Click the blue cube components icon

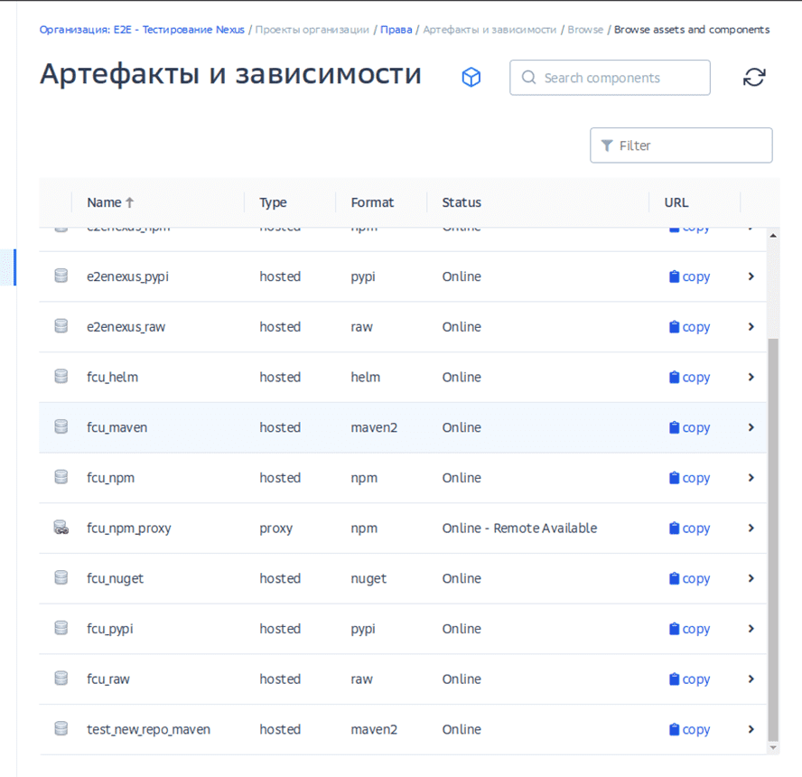click(471, 78)
